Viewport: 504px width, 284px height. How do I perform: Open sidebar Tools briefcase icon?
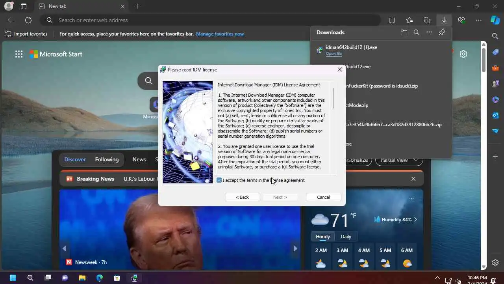point(495,68)
